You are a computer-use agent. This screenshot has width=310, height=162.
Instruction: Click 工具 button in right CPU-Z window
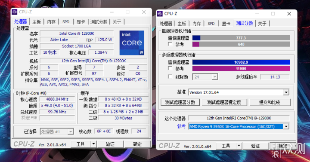[226, 146]
